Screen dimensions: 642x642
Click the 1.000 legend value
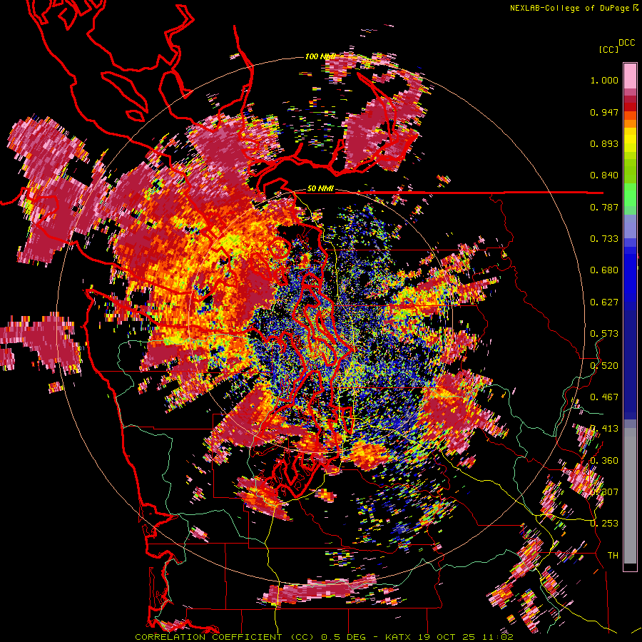point(604,80)
